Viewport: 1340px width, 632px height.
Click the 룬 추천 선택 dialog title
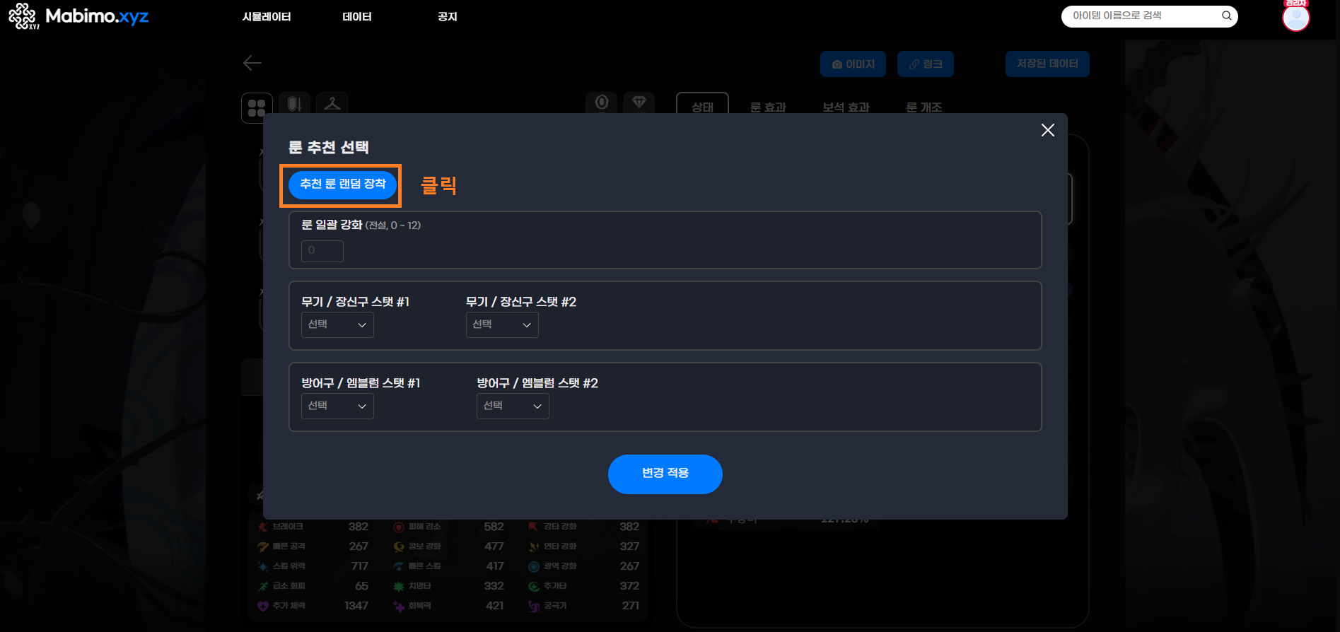tap(329, 148)
